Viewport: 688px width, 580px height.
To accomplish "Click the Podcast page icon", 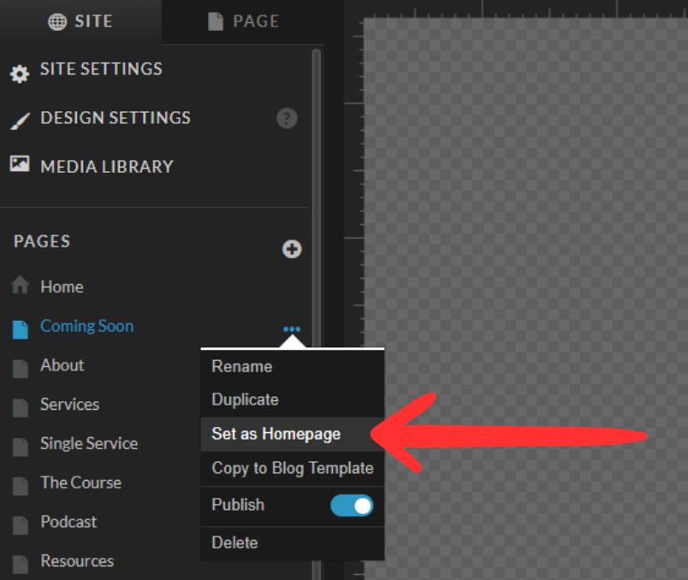I will point(21,525).
